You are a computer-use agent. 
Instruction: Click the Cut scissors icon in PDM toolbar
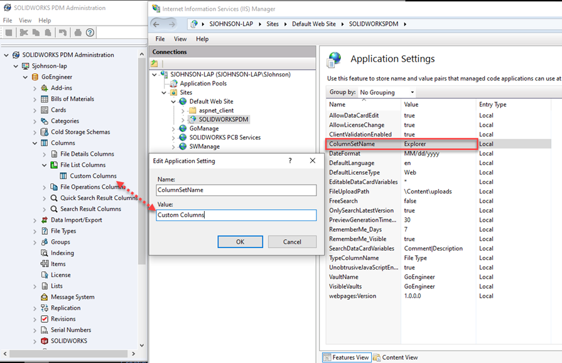pos(24,33)
